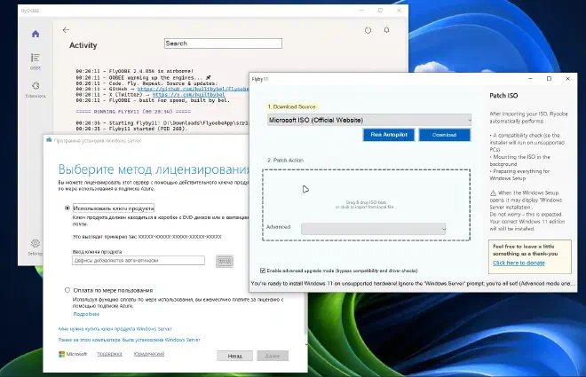Viewport: 586px width, 377px height.
Task: Click '1. Download Source' label
Action: click(x=291, y=106)
